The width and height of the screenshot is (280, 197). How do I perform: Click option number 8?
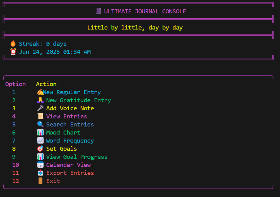[14, 149]
